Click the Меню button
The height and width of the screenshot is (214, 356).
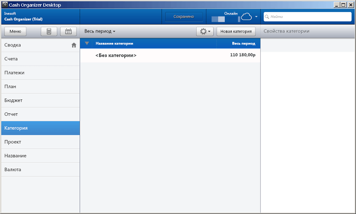15,31
